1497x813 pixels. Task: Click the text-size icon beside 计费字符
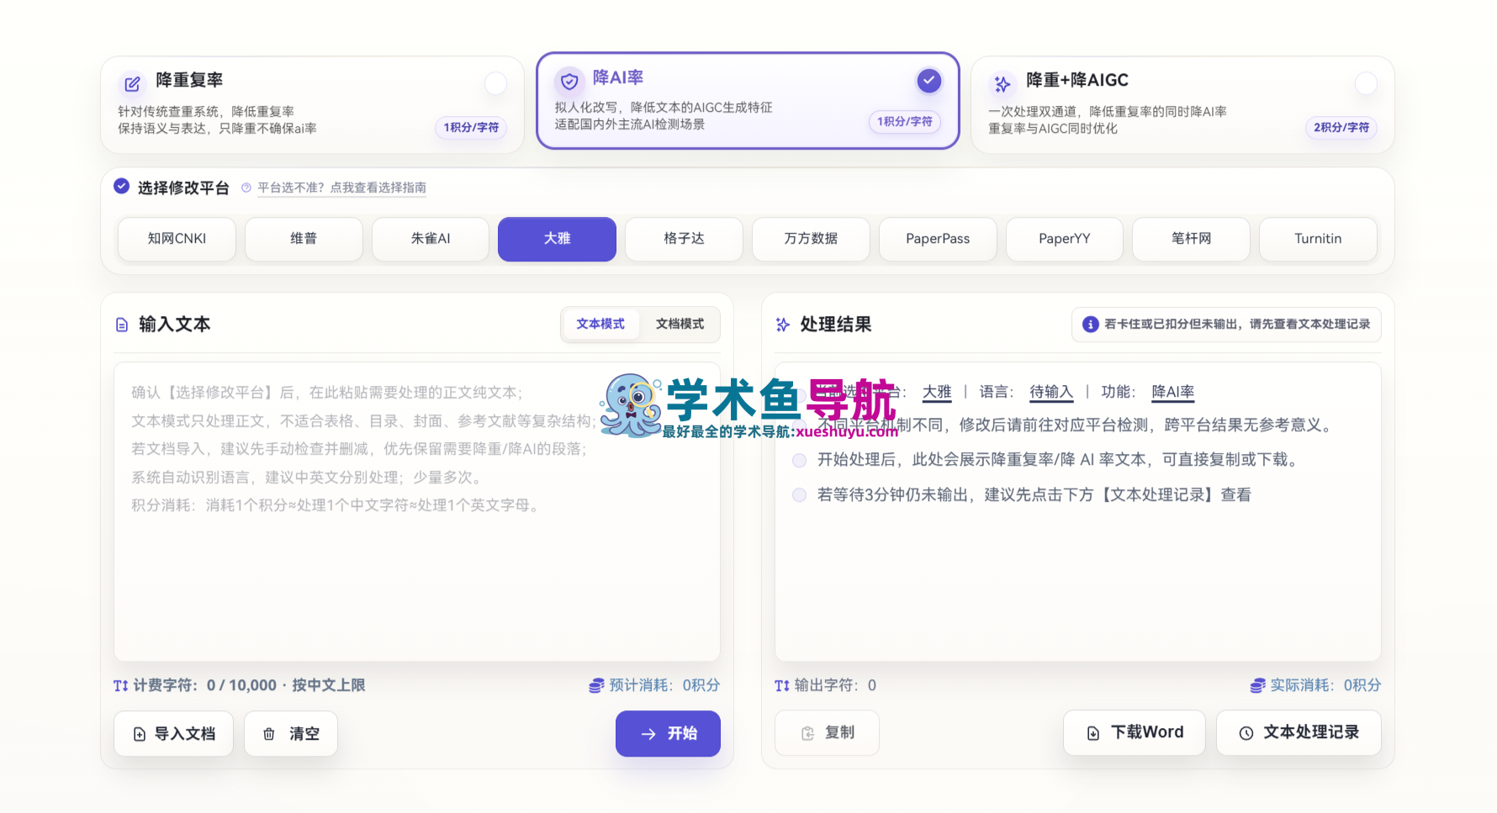121,686
